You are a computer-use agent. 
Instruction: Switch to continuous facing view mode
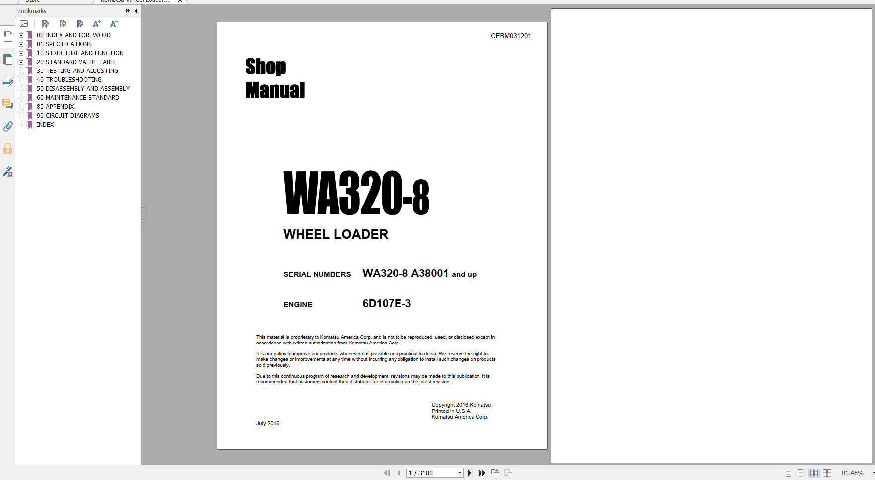tap(827, 473)
